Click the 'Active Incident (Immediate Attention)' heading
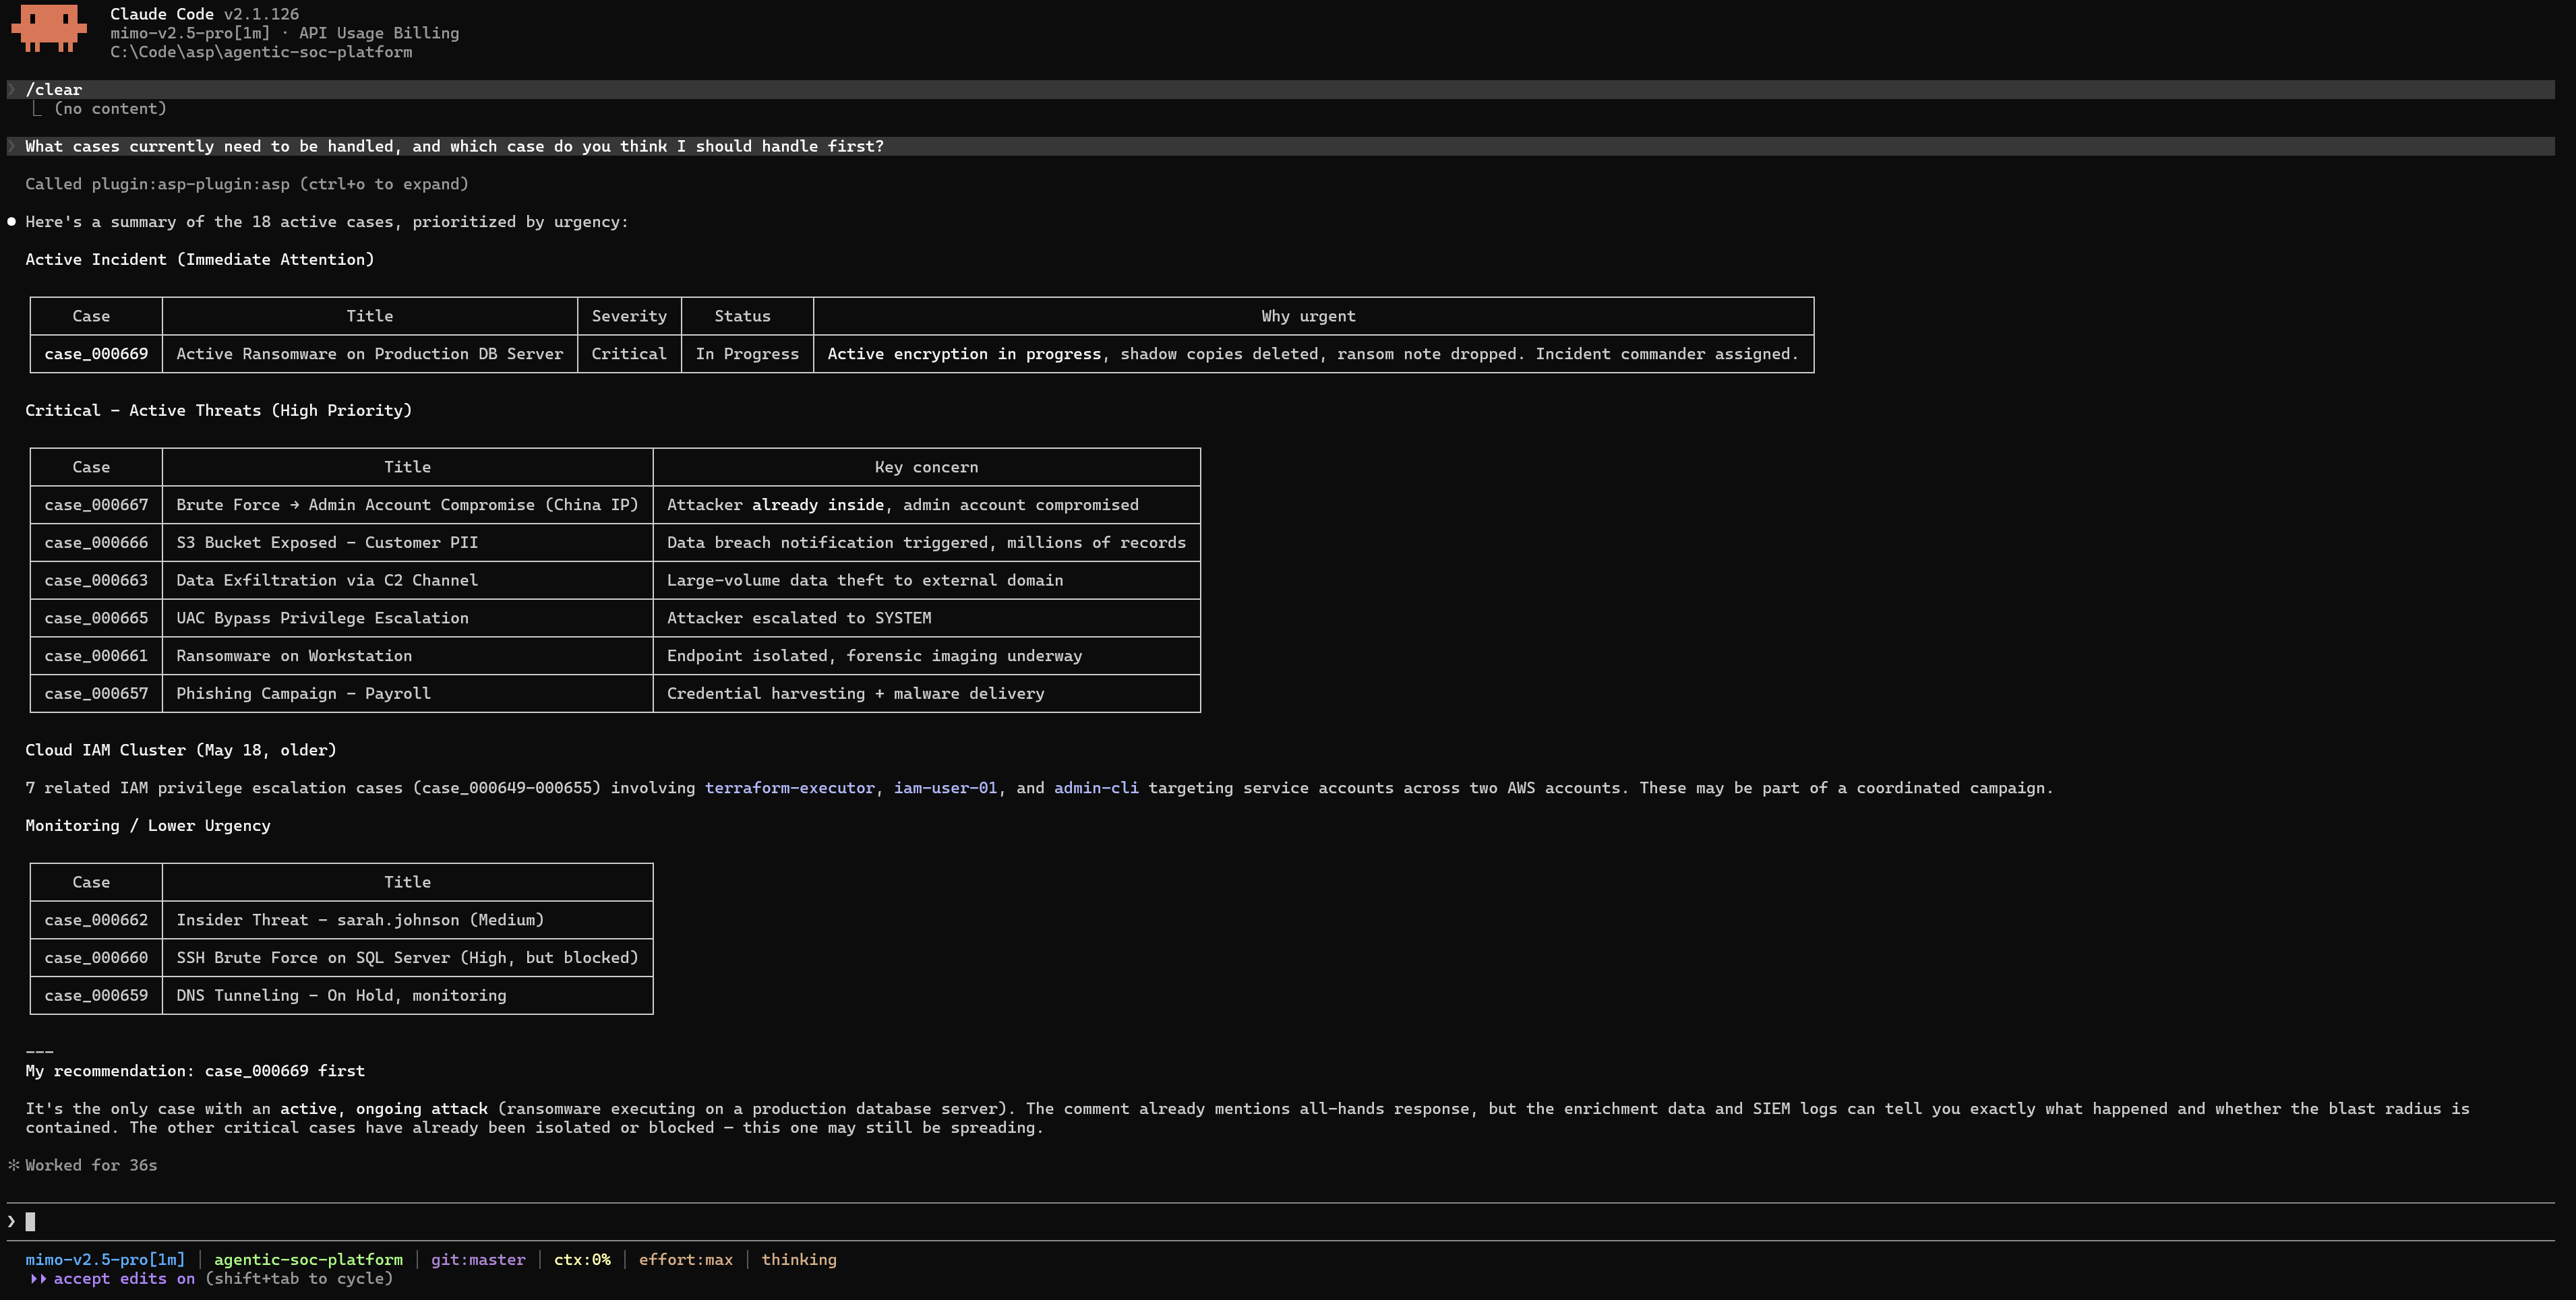 click(x=200, y=260)
